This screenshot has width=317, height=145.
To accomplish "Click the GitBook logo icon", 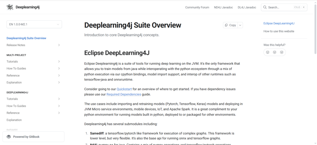I will pos(9,137).
